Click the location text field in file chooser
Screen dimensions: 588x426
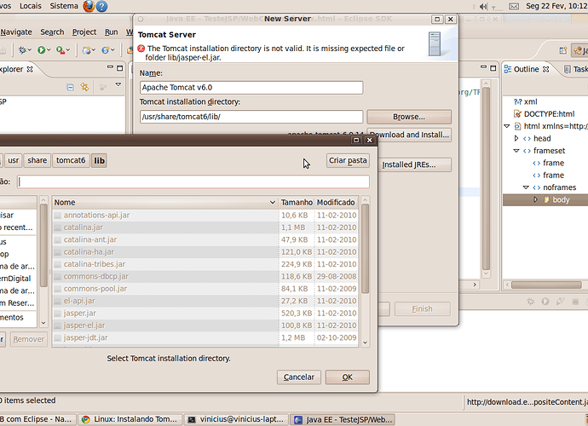pos(193,181)
